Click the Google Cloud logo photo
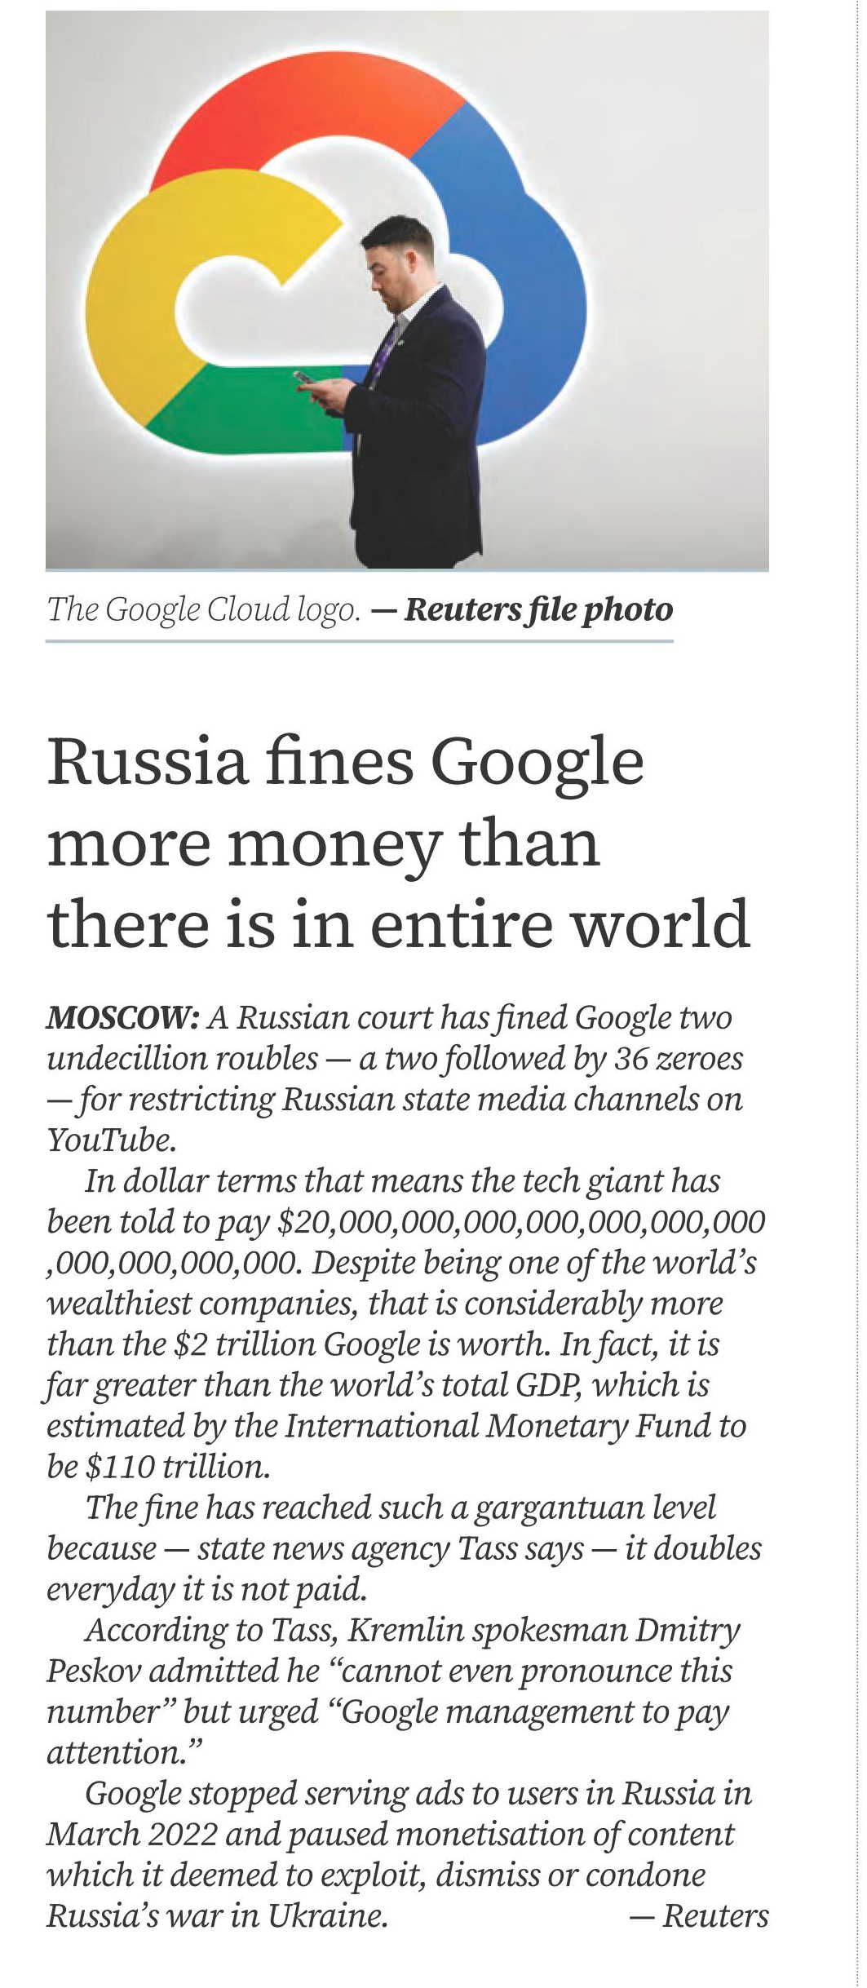Screen dimensions: 867x1988 tap(407, 290)
